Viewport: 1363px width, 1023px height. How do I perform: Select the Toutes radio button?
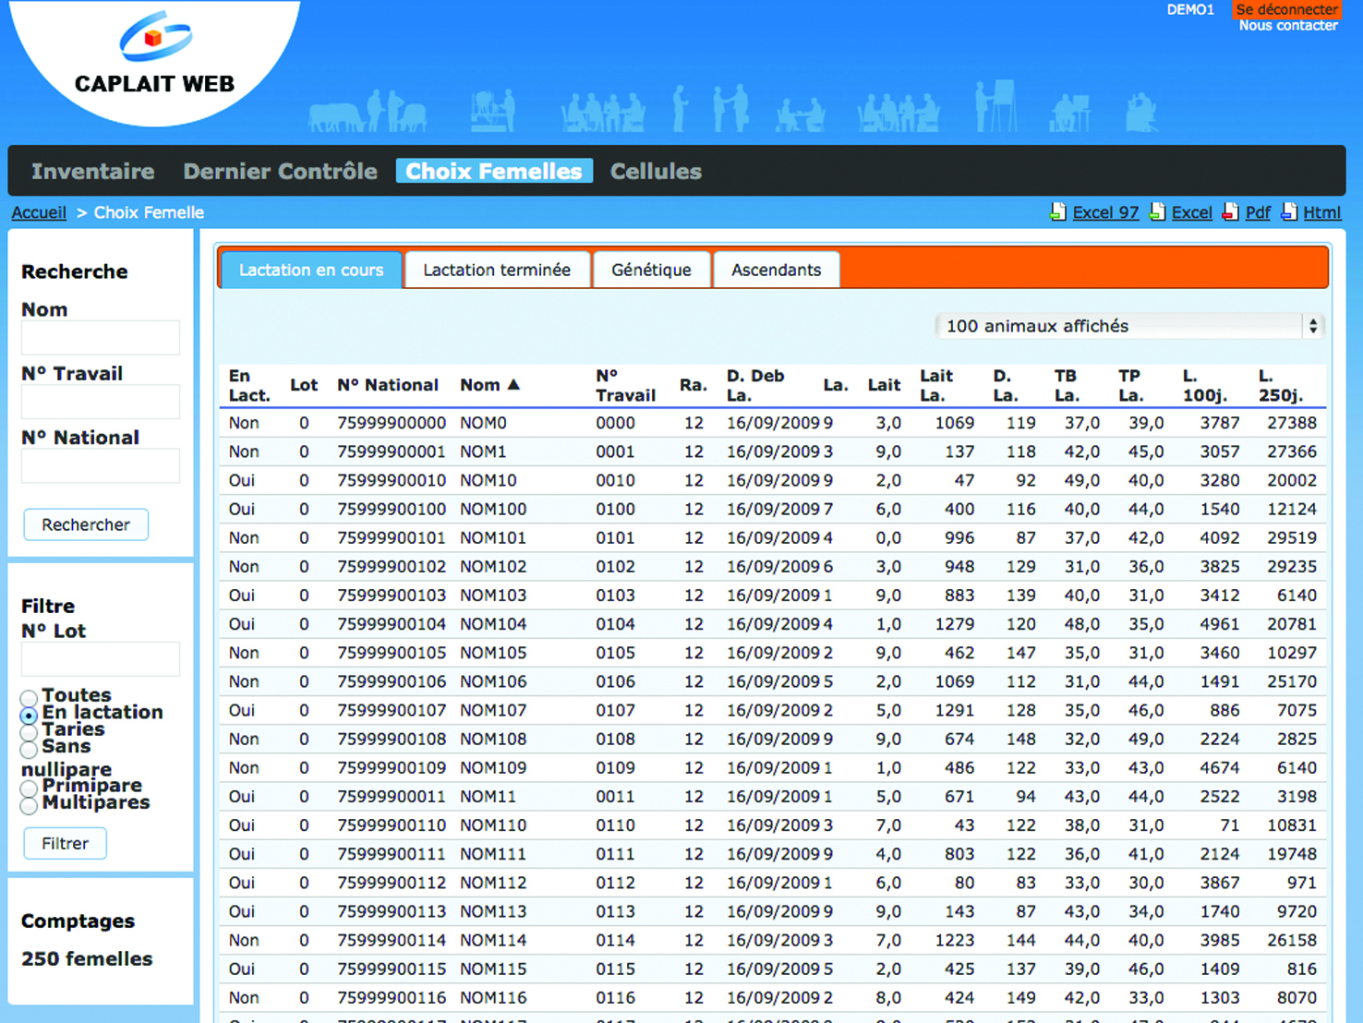tap(29, 698)
